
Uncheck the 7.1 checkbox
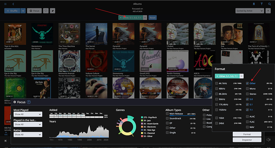(x=247, y=110)
